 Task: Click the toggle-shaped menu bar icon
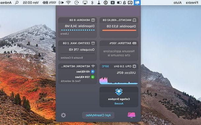pyautogui.click(x=119, y=3)
